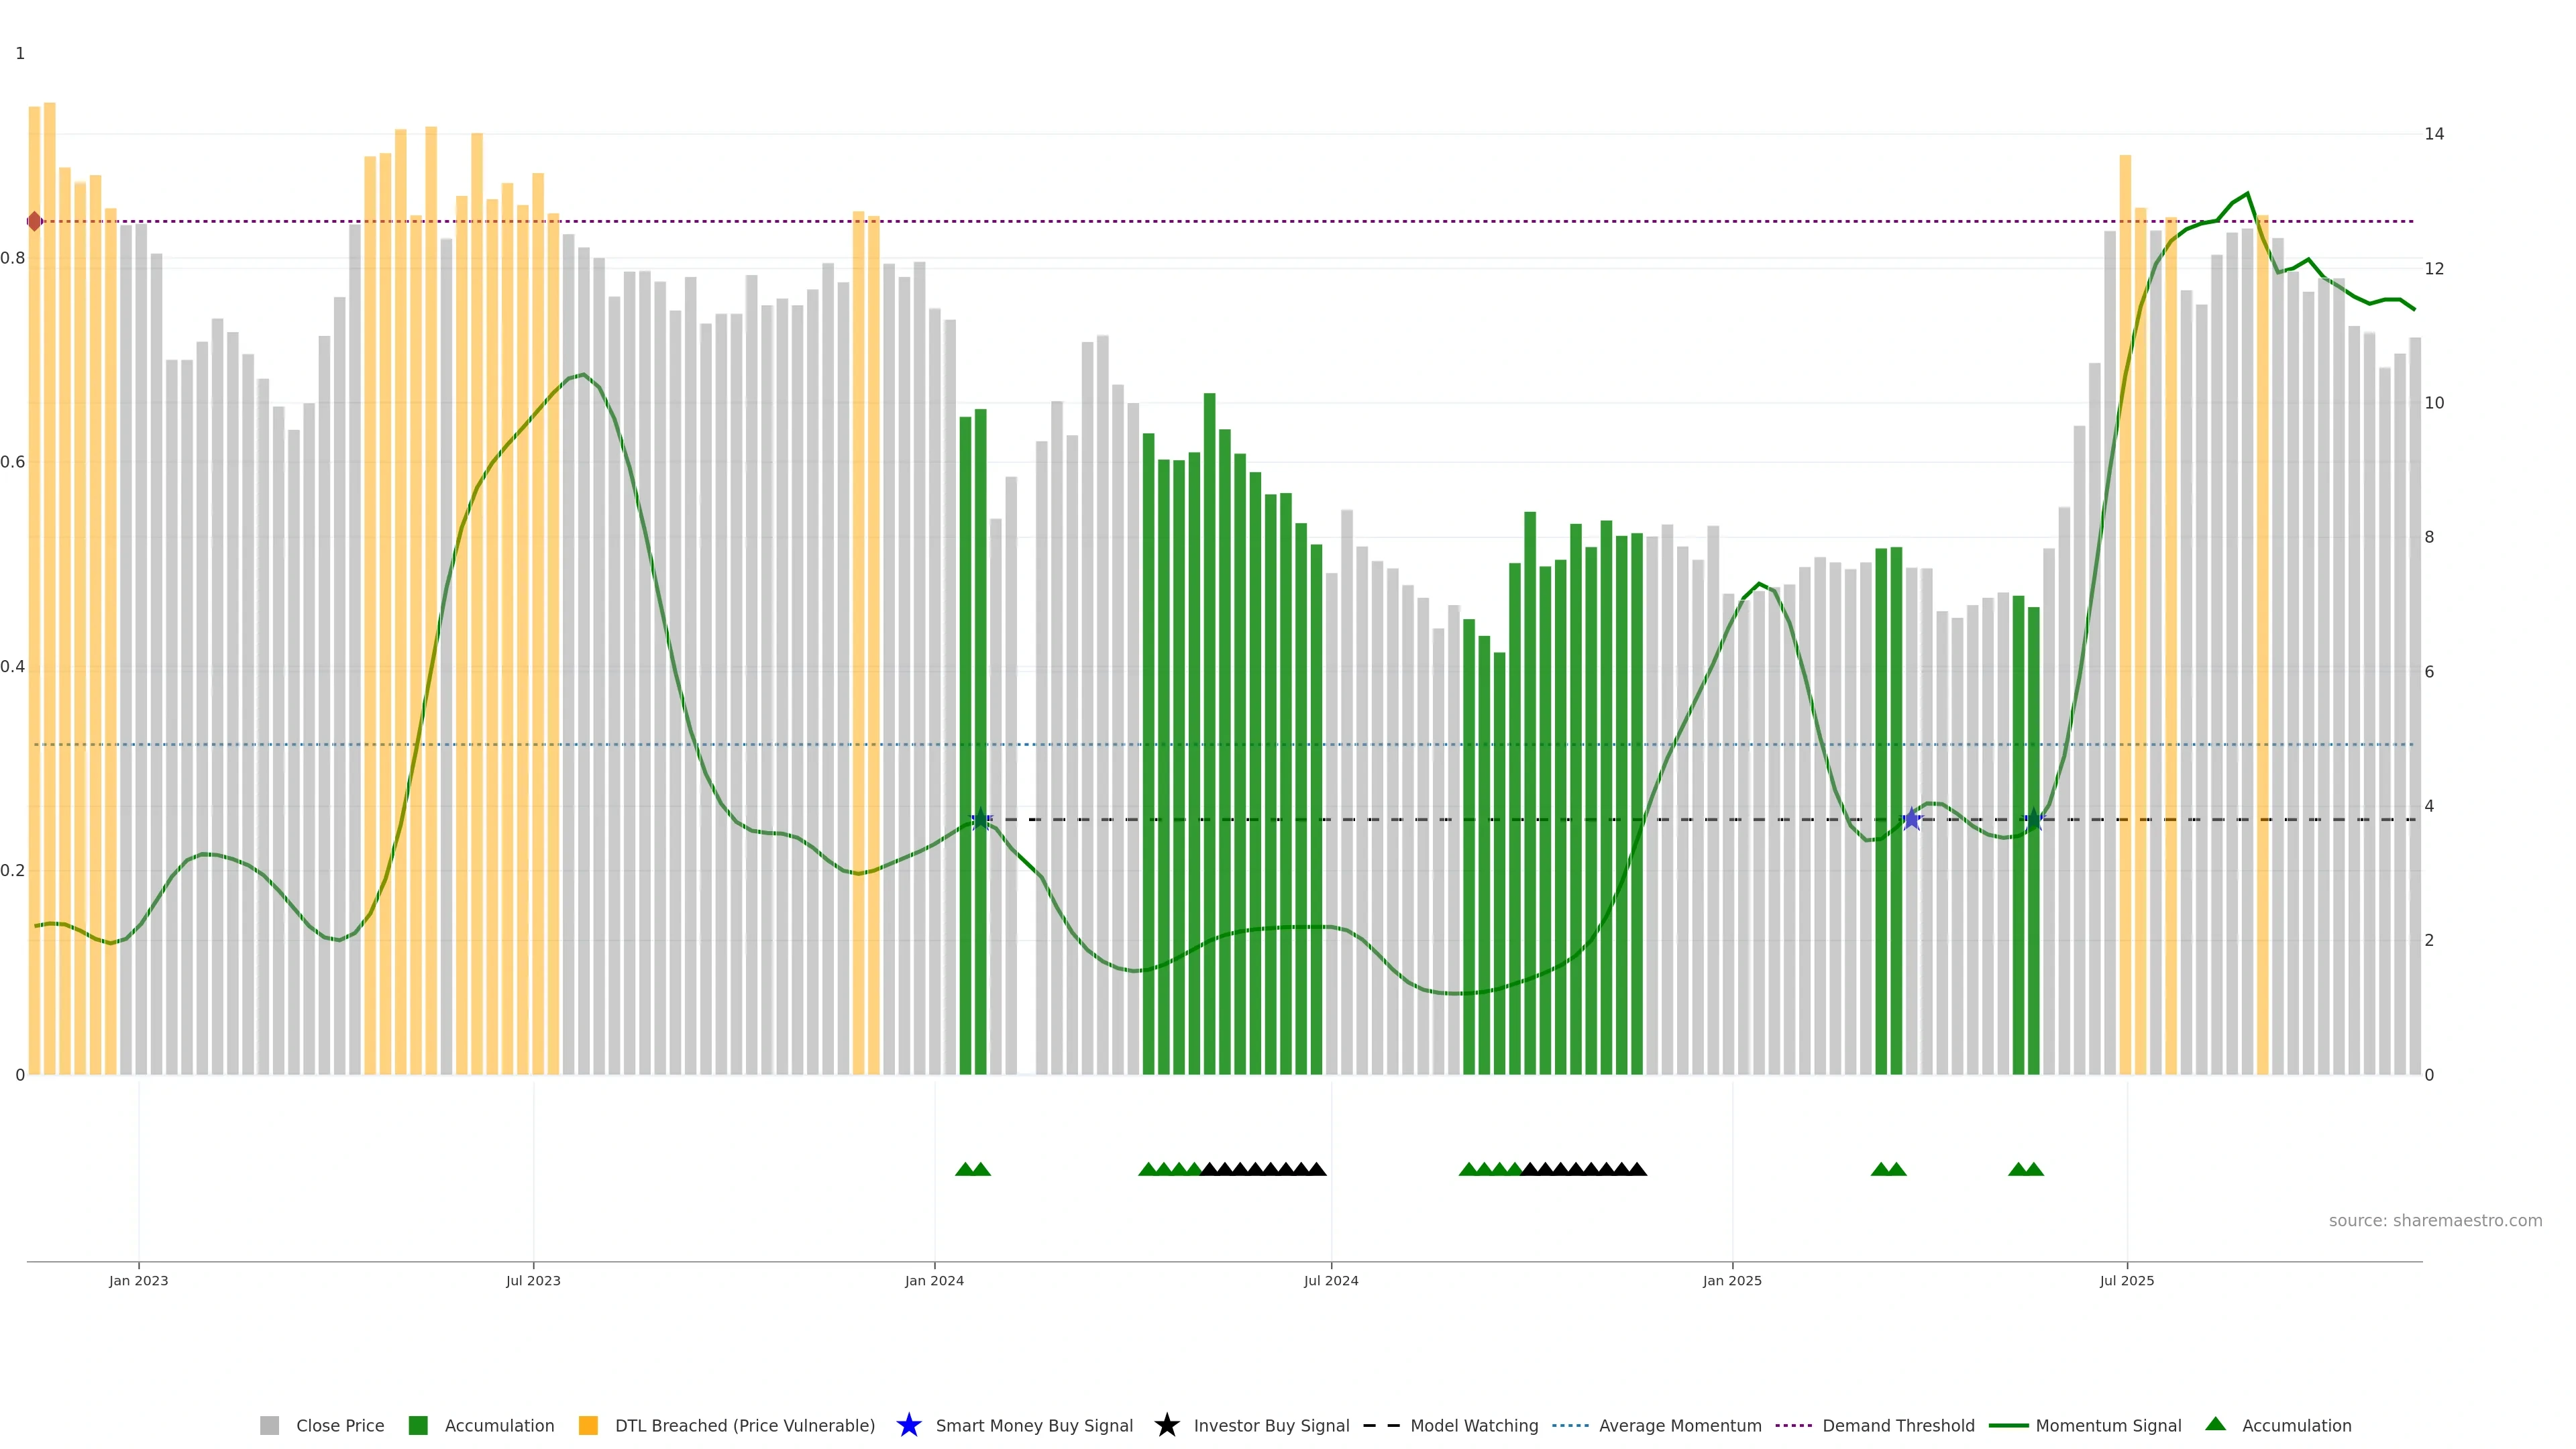Click the blue star marker near January 2024
The height and width of the screenshot is (1449, 2576).
coord(981,819)
